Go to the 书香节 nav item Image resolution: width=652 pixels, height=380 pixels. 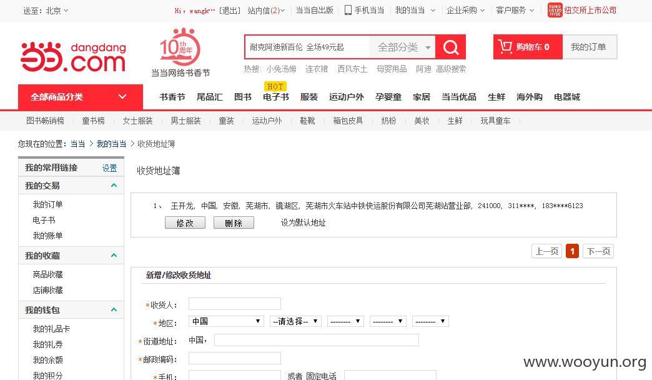pos(172,97)
